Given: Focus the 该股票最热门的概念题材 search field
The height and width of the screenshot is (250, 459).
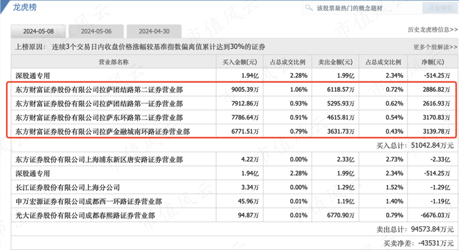Looking at the screenshot, I should [362, 8].
